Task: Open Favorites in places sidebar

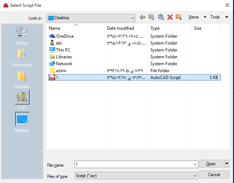Action: click(x=22, y=80)
